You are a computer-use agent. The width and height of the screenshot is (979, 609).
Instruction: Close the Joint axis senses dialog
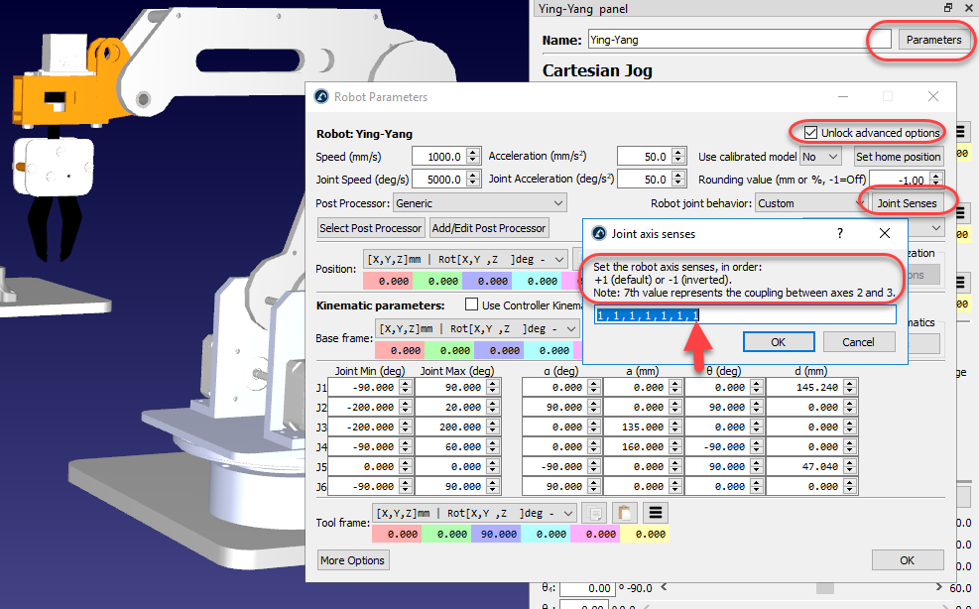pyautogui.click(x=885, y=233)
